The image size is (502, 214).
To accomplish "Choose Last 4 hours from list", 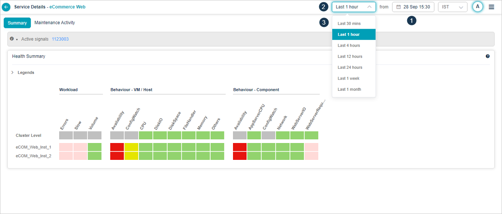I will [x=349, y=46].
